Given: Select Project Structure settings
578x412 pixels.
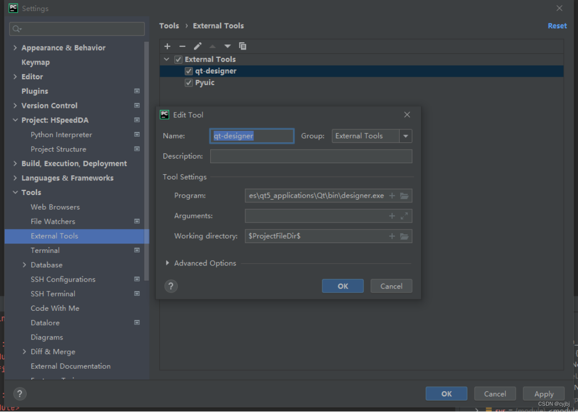Looking at the screenshot, I should click(x=58, y=149).
